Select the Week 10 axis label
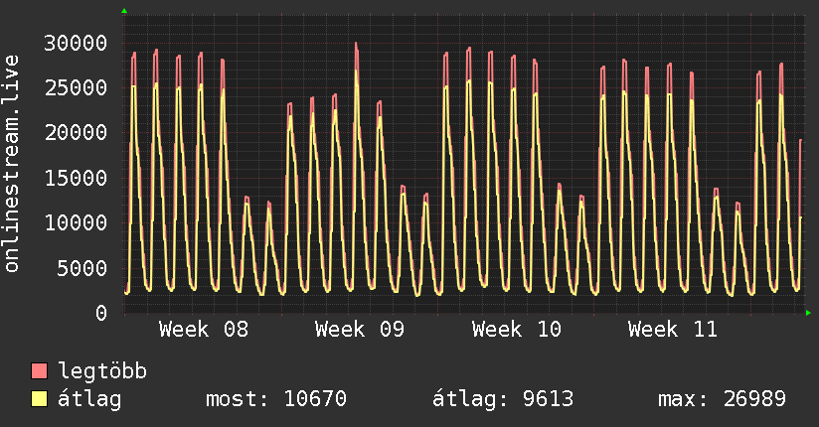Image resolution: width=819 pixels, height=427 pixels. (517, 330)
